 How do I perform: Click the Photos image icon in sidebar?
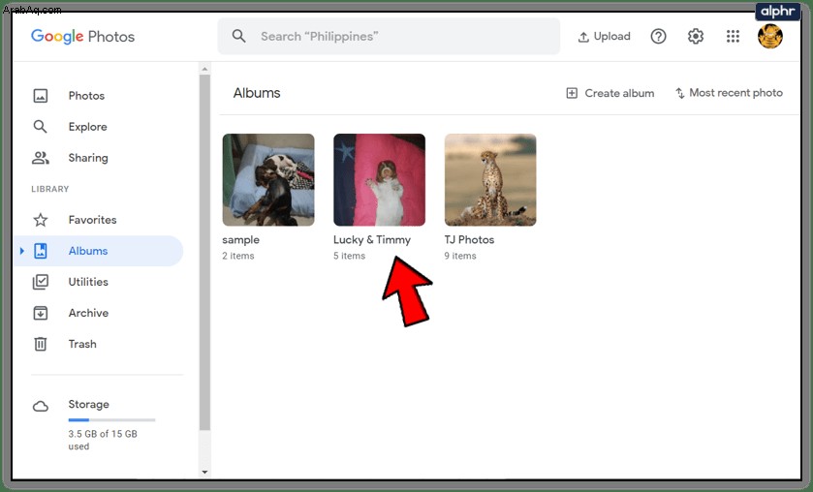click(41, 95)
